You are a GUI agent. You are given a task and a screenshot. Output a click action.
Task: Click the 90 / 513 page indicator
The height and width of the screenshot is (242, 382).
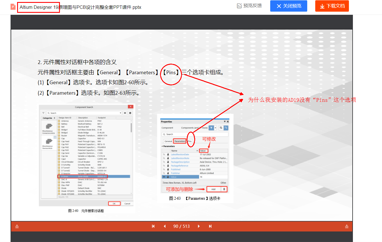(x=181, y=226)
